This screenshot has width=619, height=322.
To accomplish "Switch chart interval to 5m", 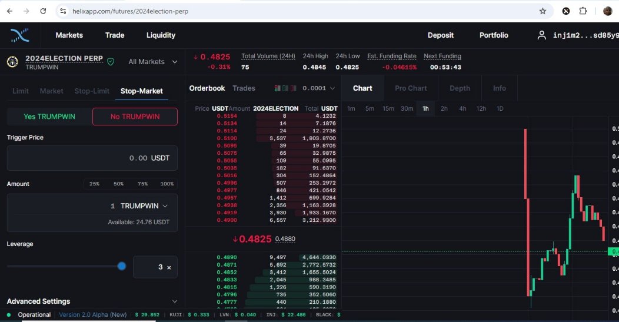I will coord(370,108).
